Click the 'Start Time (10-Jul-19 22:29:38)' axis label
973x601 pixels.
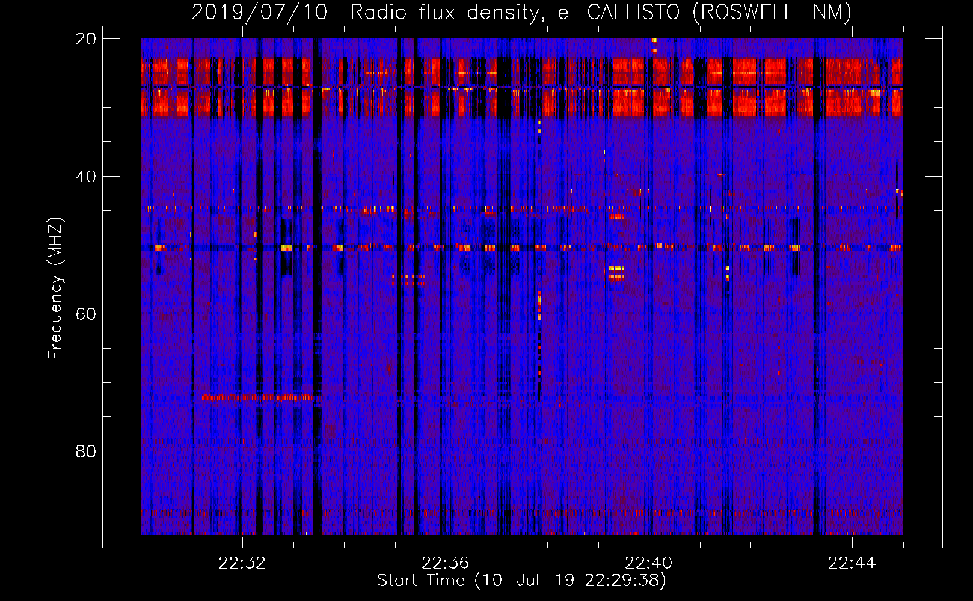(x=521, y=581)
